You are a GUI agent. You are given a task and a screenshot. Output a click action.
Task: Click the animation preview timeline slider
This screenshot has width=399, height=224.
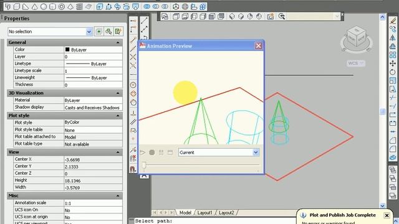(x=144, y=165)
